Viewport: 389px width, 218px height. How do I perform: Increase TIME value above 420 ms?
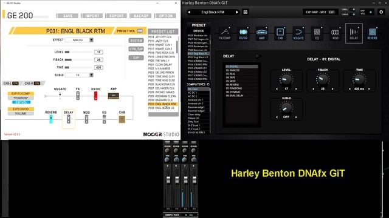(x=369, y=89)
